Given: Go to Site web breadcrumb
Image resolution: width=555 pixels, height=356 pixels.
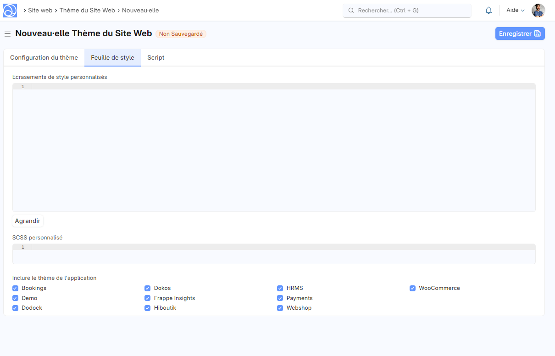Looking at the screenshot, I should point(40,10).
